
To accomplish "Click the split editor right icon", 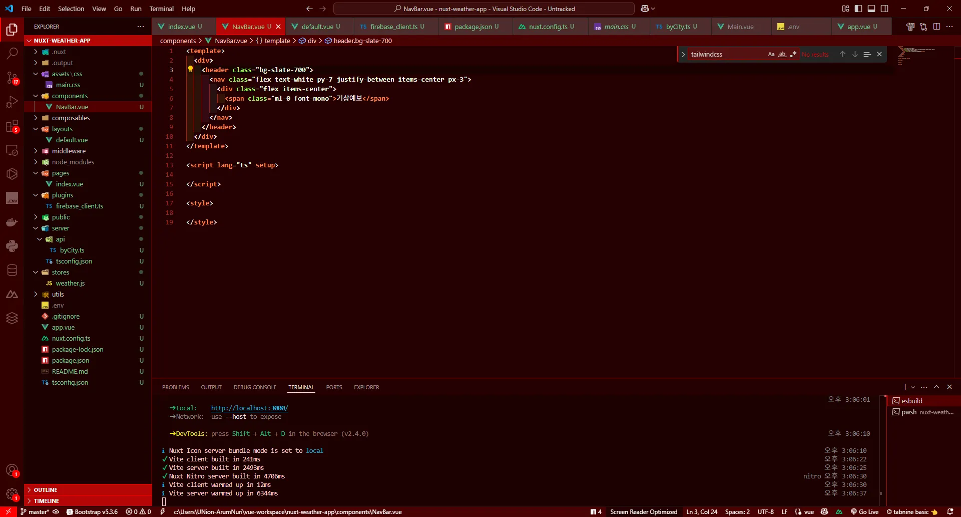I will tap(936, 27).
